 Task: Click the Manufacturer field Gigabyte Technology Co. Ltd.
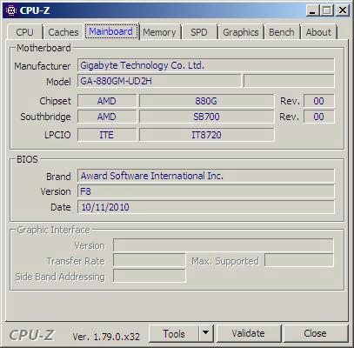click(206, 65)
